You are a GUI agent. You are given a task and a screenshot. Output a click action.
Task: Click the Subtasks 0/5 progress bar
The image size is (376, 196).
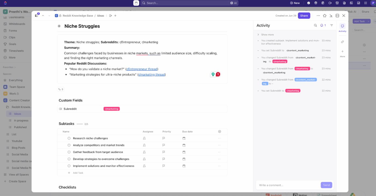(x=80, y=124)
